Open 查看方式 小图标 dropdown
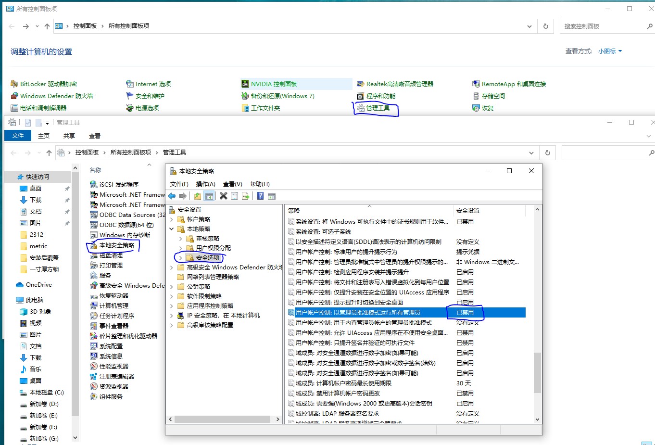 pyautogui.click(x=610, y=51)
